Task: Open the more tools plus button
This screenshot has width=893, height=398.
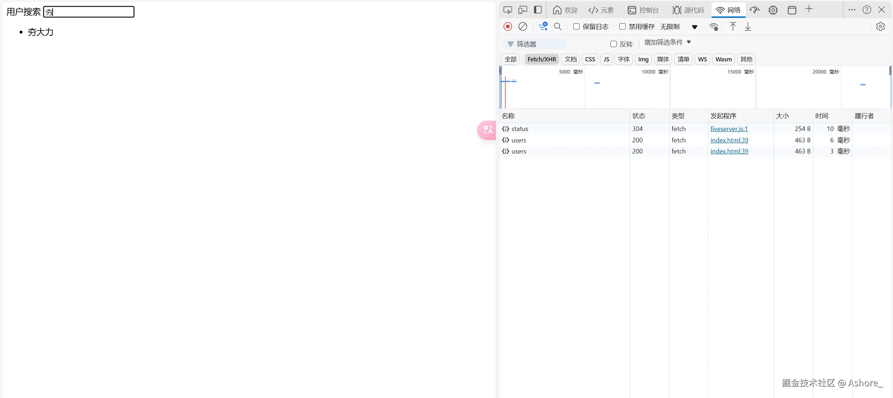Action: [x=809, y=10]
